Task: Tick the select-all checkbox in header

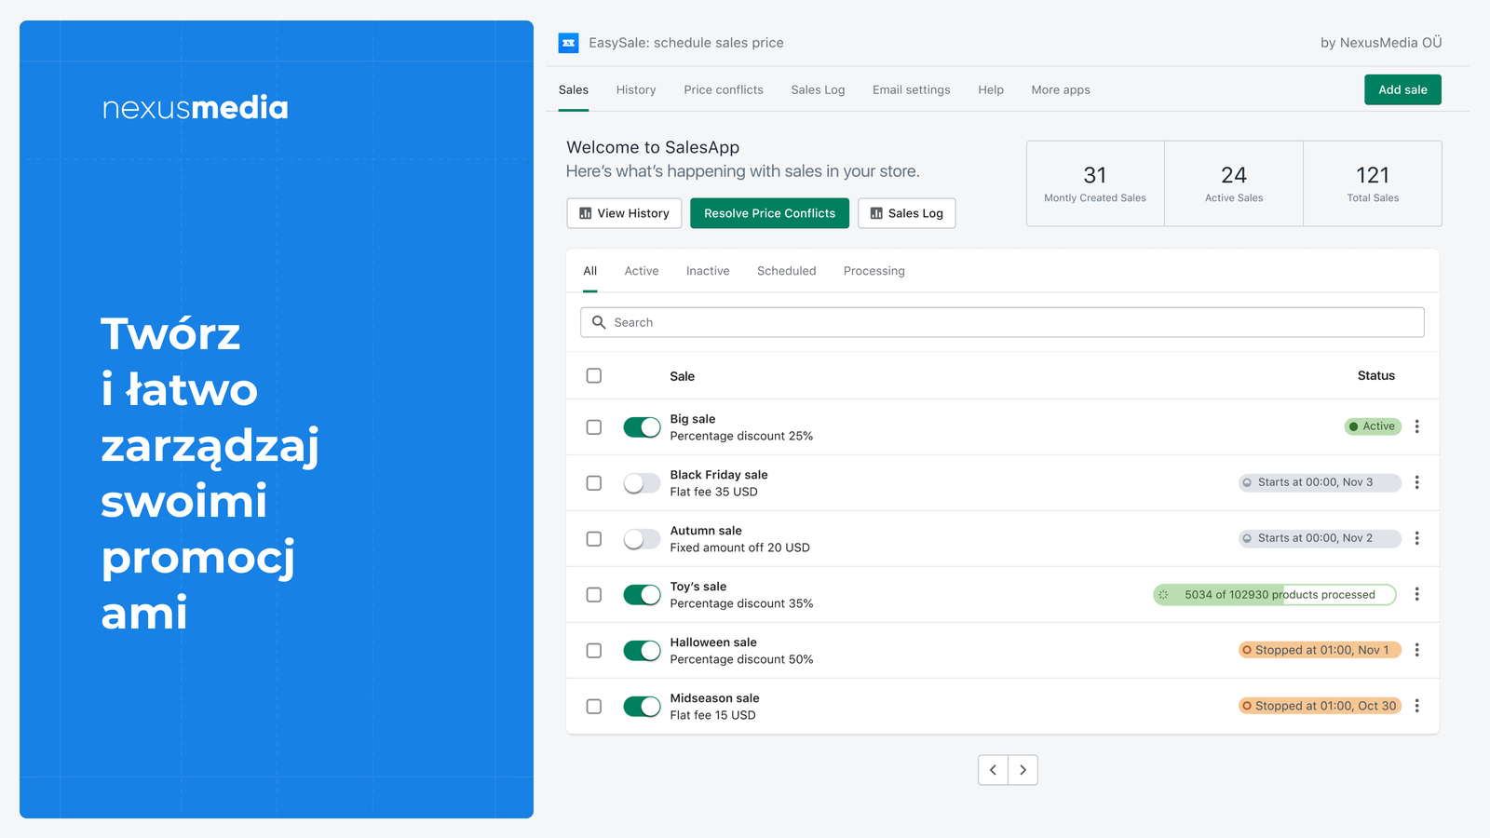Action: point(594,375)
